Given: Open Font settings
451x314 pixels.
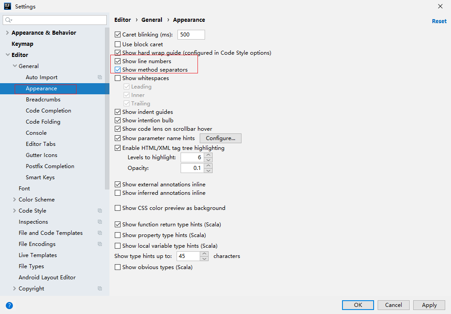Looking at the screenshot, I should pyautogui.click(x=24, y=188).
